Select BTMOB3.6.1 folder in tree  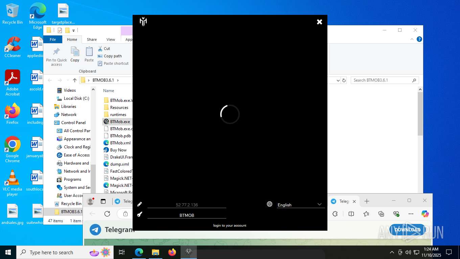pos(68,212)
